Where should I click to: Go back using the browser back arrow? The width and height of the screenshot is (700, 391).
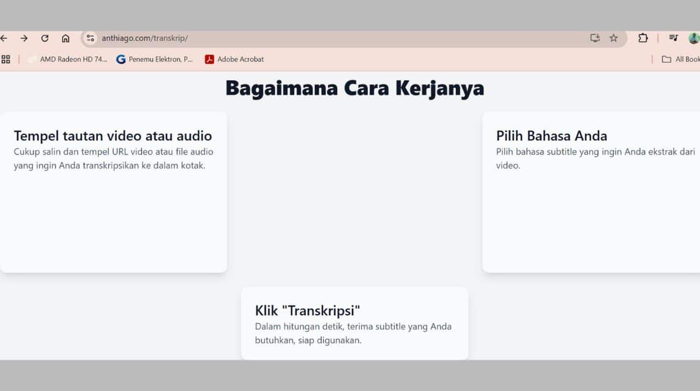(4, 38)
